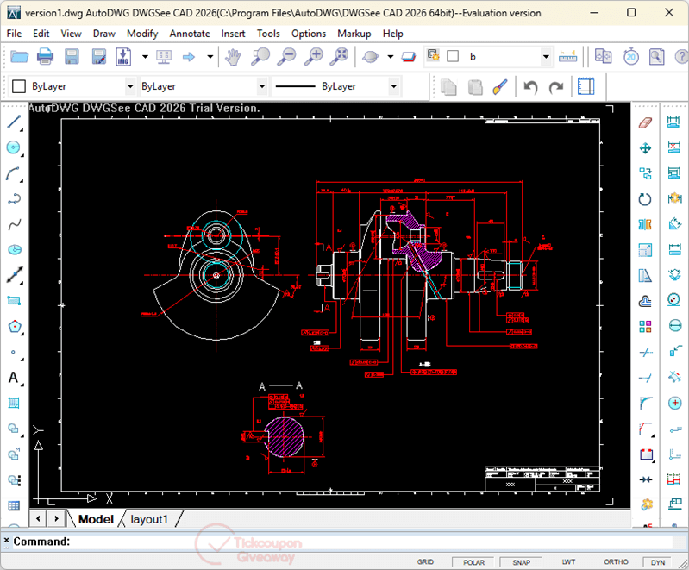Image resolution: width=689 pixels, height=570 pixels.
Task: Open the Annotate menu
Action: [190, 34]
